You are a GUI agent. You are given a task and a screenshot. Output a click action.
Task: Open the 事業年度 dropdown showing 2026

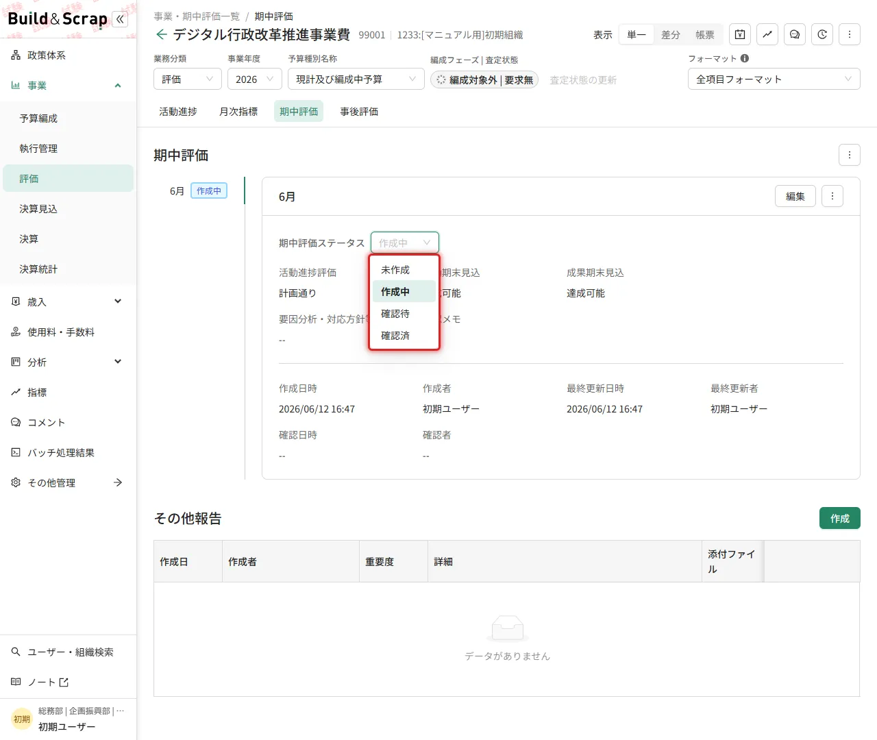[255, 79]
